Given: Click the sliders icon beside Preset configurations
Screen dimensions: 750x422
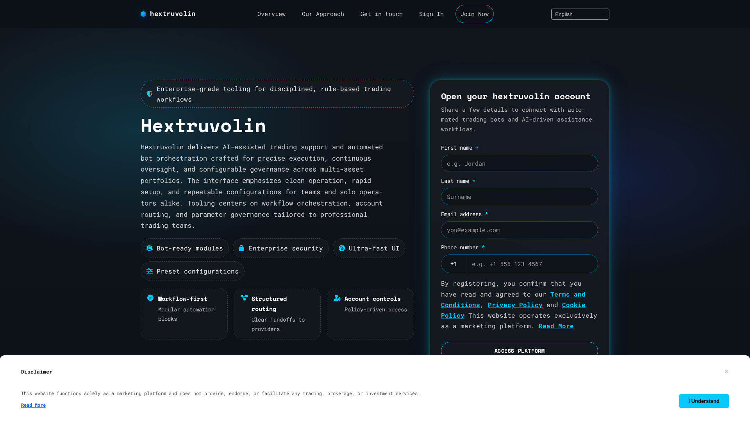Looking at the screenshot, I should click(150, 271).
